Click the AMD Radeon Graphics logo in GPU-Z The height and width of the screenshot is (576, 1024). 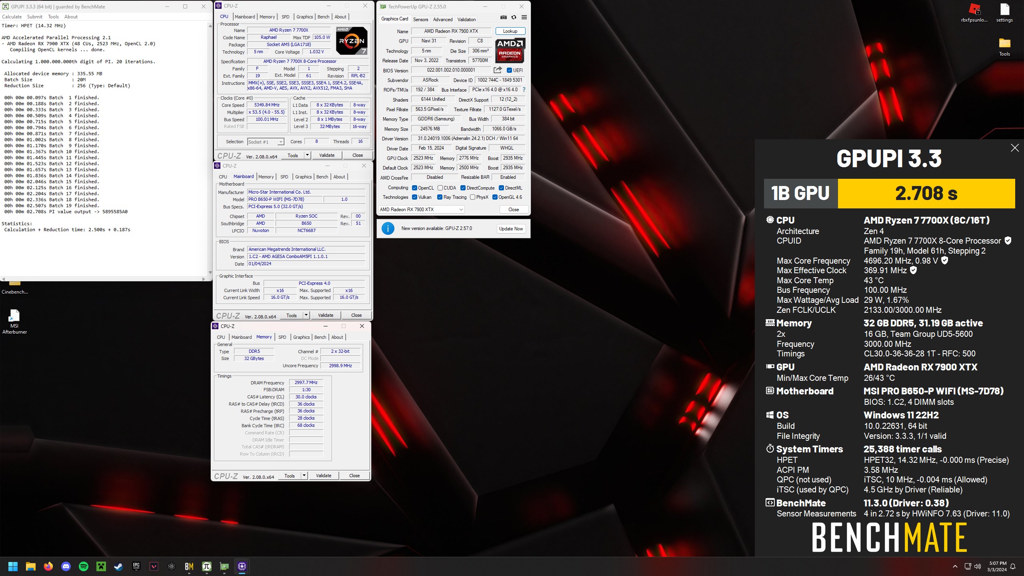click(510, 50)
